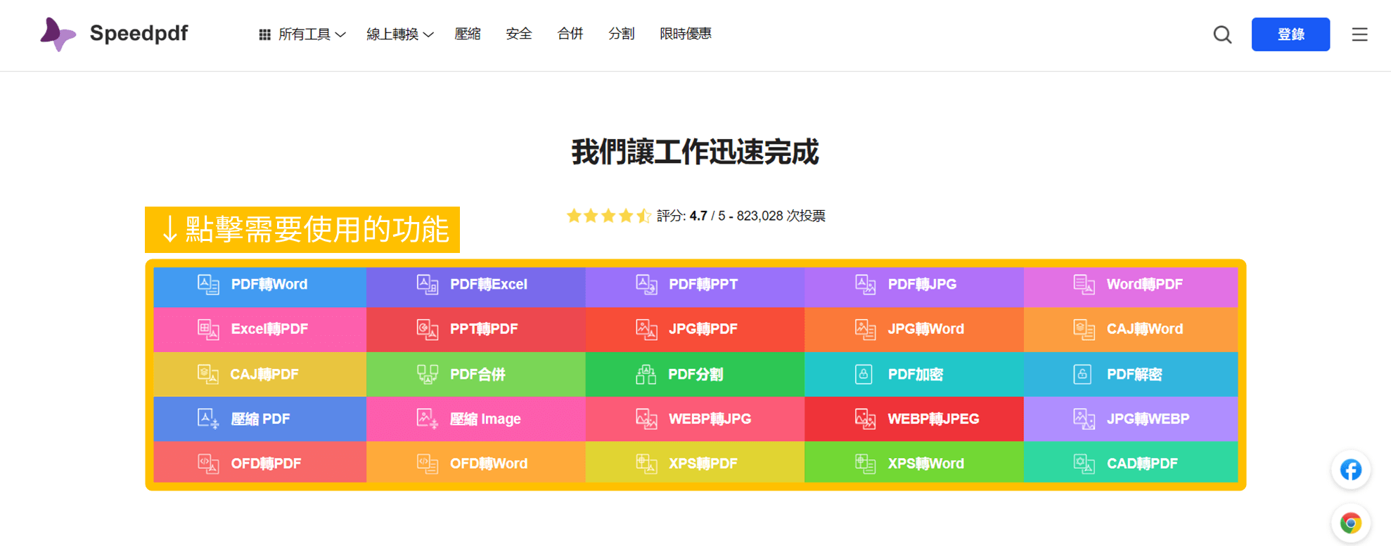The image size is (1391, 546).
Task: Click the Speedpdf butterfly logo icon
Action: (58, 34)
